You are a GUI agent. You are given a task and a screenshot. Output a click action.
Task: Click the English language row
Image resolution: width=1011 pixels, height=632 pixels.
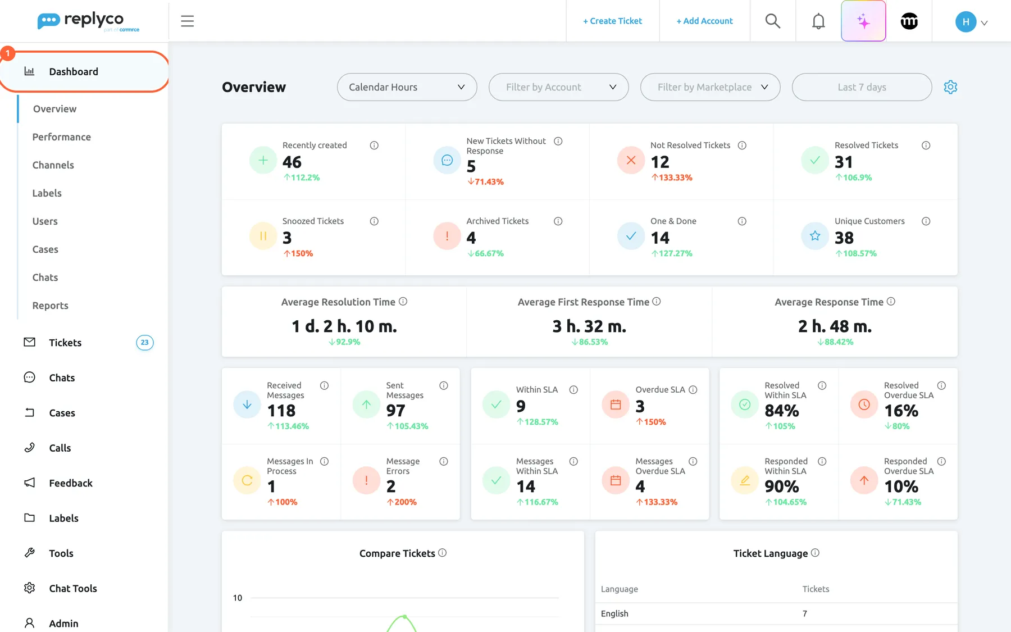(x=776, y=613)
